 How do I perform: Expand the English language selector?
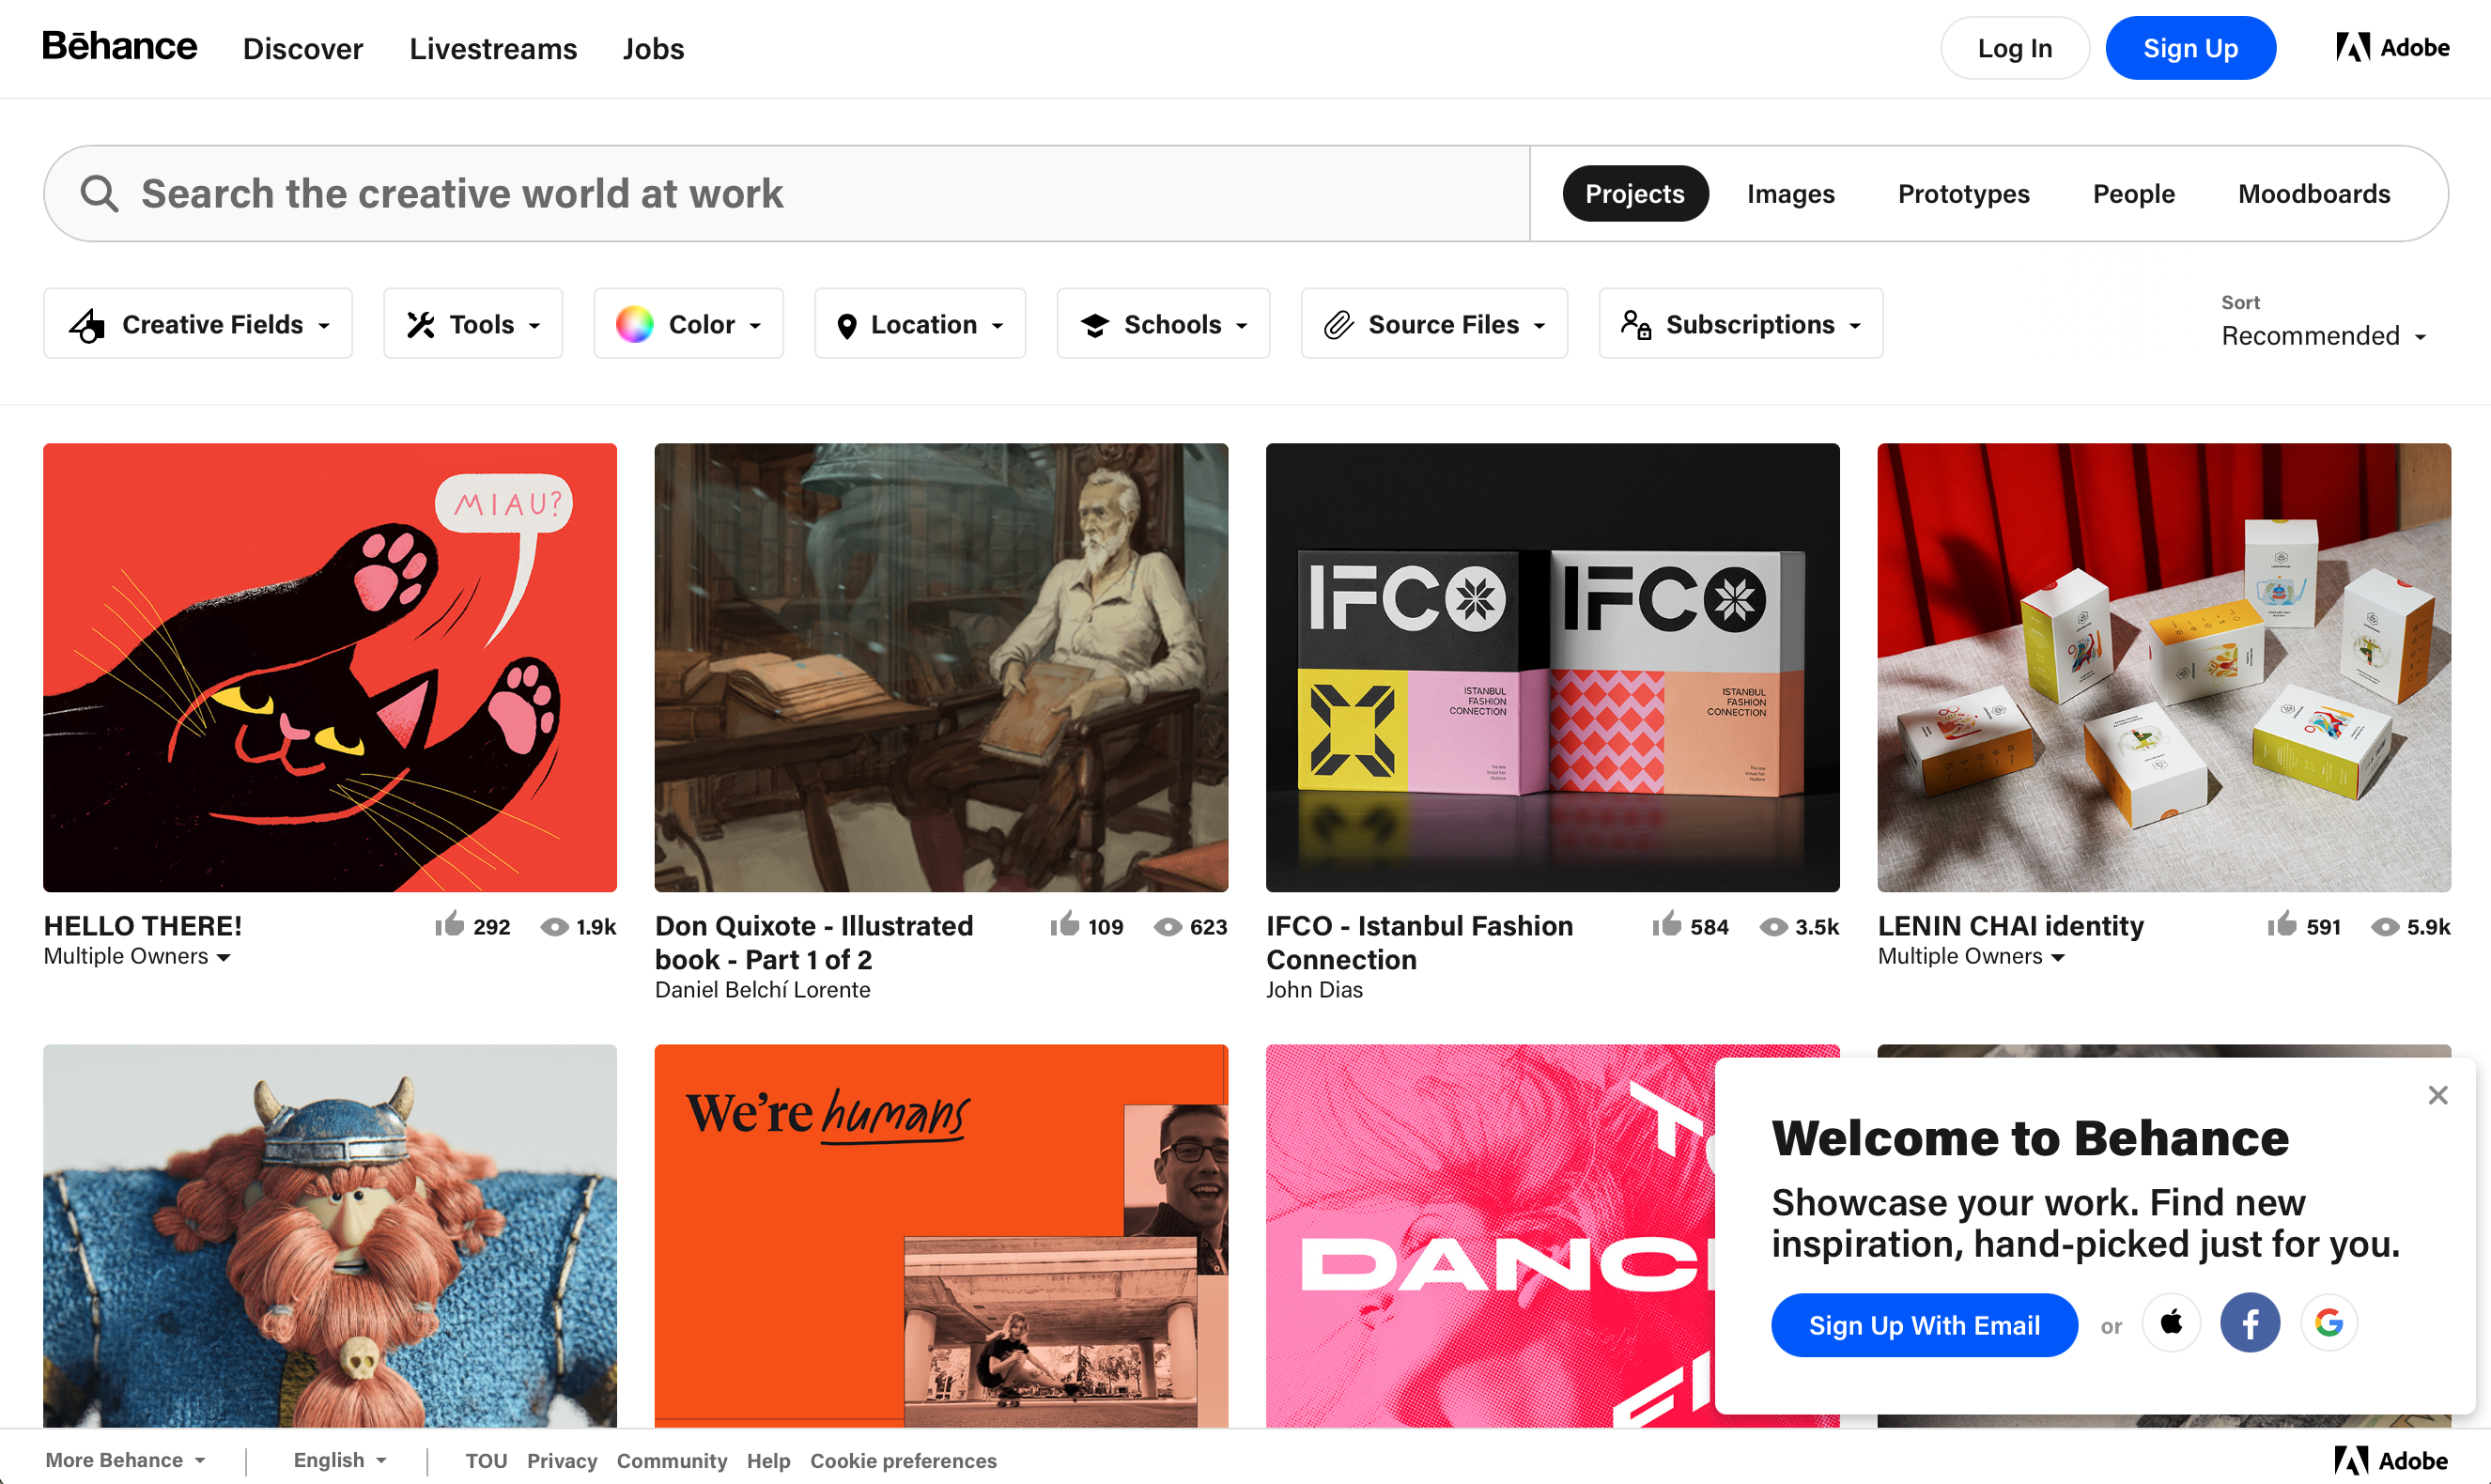pyautogui.click(x=339, y=1460)
